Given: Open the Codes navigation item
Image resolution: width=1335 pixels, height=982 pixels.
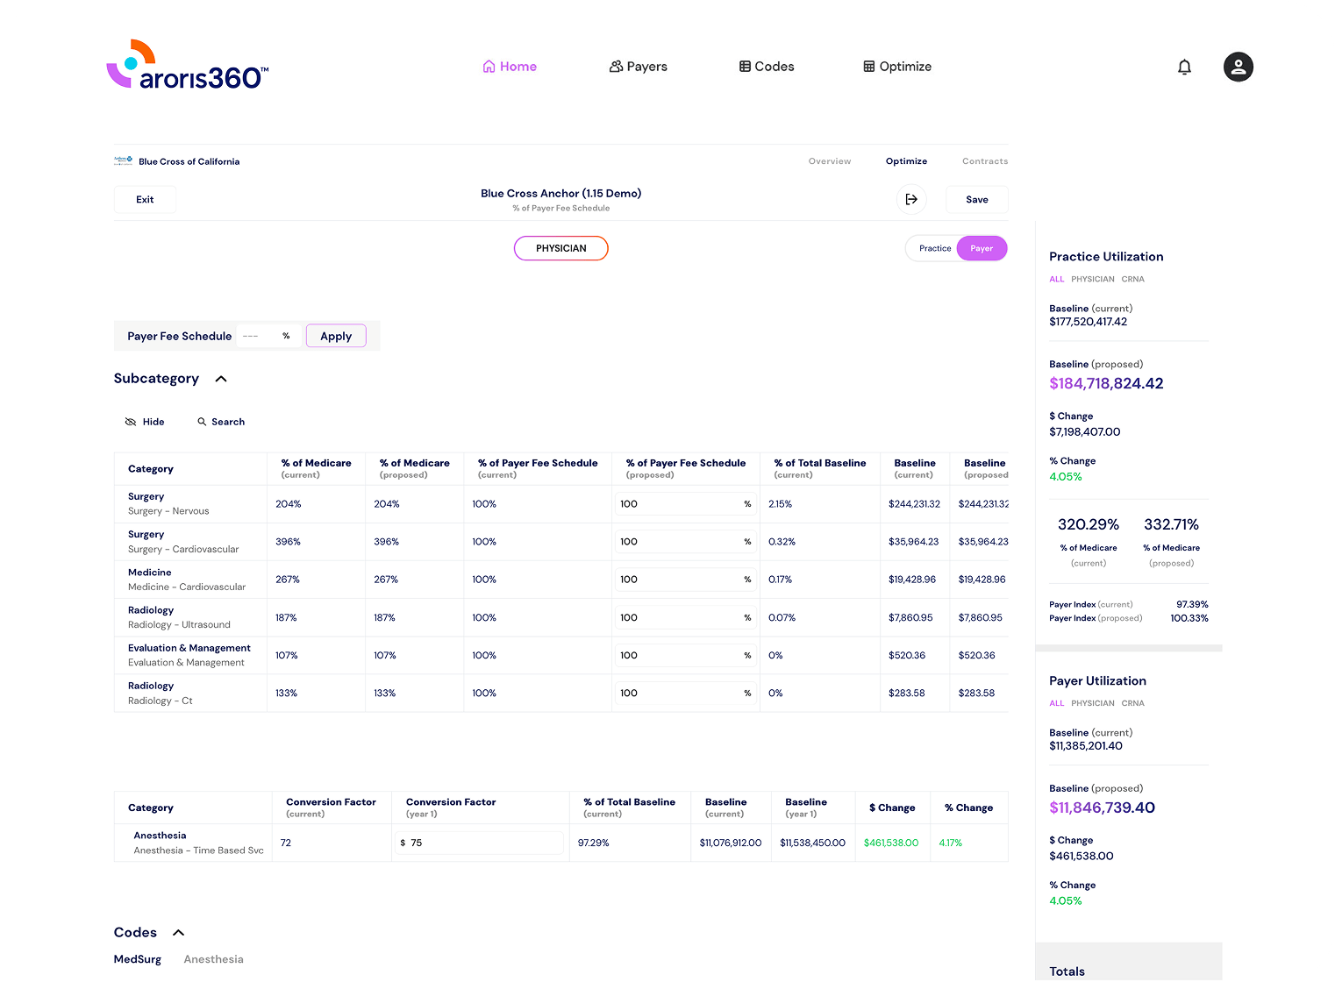Looking at the screenshot, I should pos(767,67).
